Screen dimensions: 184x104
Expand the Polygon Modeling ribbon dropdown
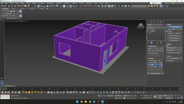[11, 18]
